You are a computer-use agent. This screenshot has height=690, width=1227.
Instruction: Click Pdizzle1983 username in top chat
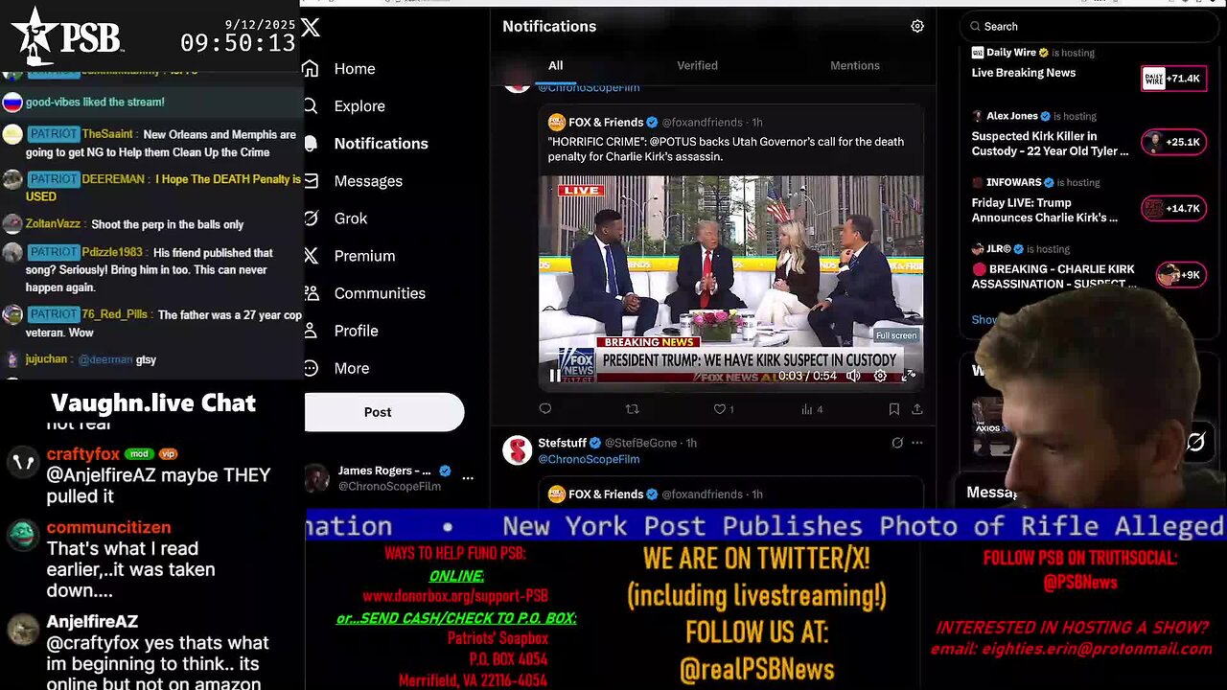click(x=112, y=253)
